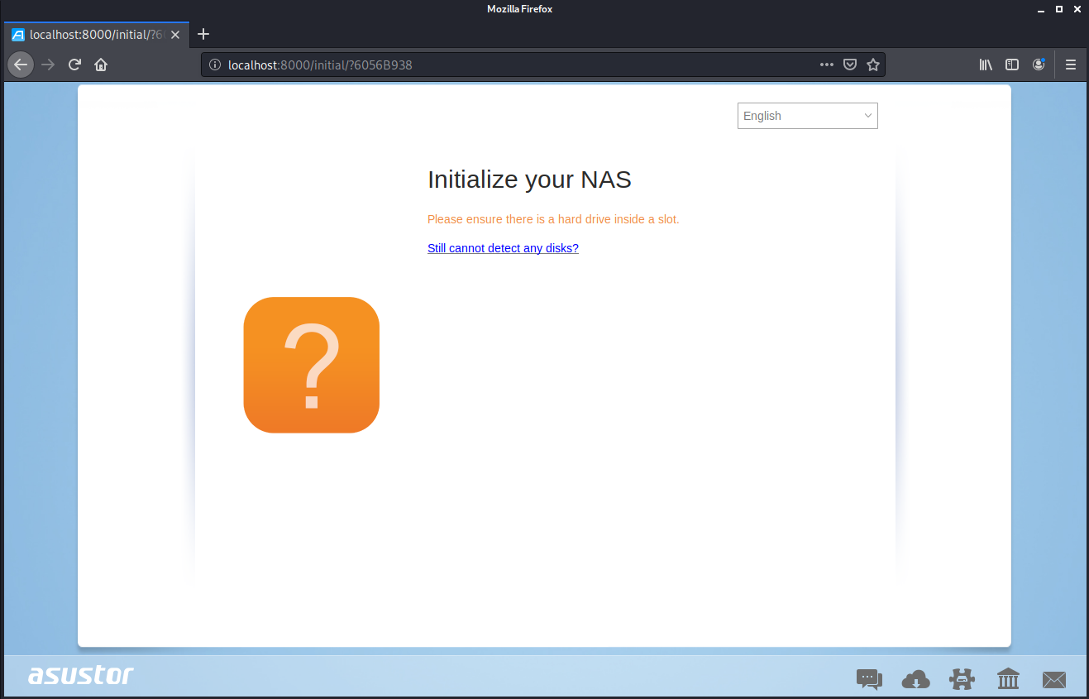Reload the current page
Viewport: 1089px width, 699px height.
[74, 65]
